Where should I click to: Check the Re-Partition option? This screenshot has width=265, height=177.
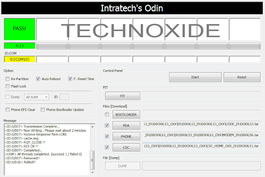coord(7,79)
